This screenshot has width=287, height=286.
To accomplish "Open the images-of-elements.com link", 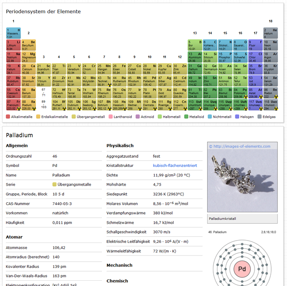I will click(x=242, y=146).
